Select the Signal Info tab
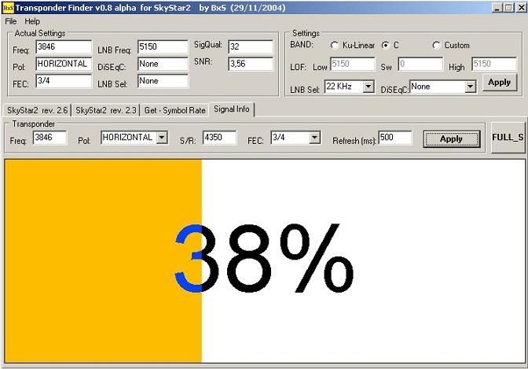 click(231, 109)
